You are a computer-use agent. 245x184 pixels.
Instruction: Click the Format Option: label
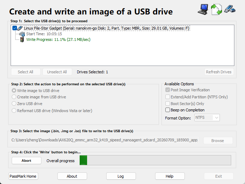[178, 118]
